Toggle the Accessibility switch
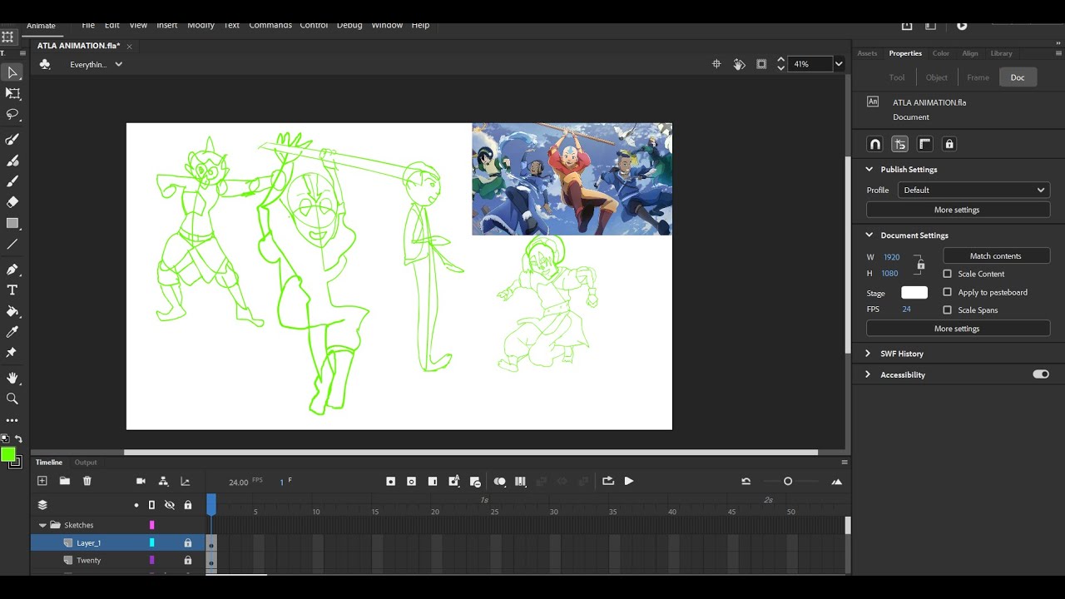The image size is (1065, 599). 1041,374
